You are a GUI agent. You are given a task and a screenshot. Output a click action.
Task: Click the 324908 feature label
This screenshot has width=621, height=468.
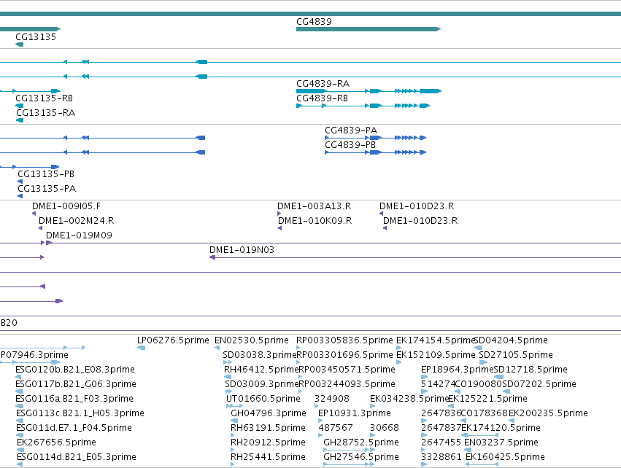click(x=332, y=399)
